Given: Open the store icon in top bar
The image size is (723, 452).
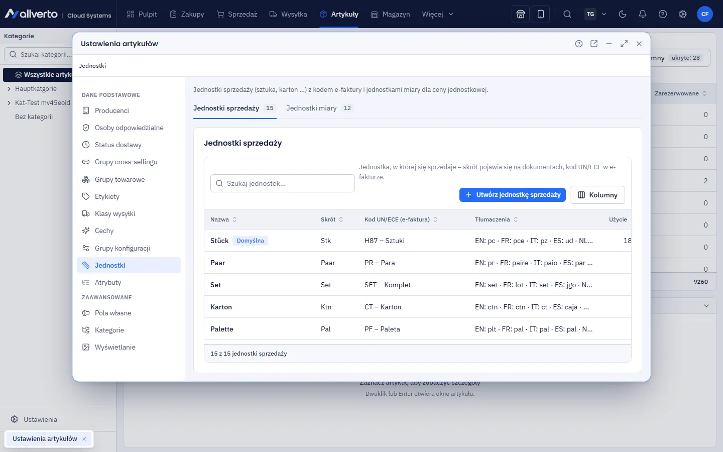Looking at the screenshot, I should click(521, 14).
